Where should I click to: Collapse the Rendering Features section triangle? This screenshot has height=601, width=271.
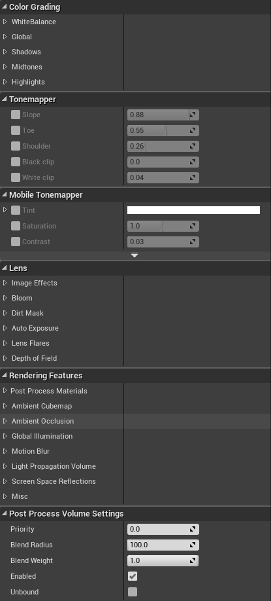pyautogui.click(x=4, y=375)
